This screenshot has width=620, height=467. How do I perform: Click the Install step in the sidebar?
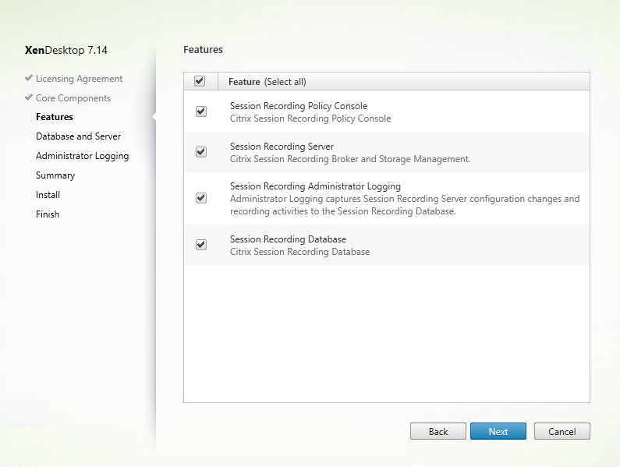click(x=48, y=195)
